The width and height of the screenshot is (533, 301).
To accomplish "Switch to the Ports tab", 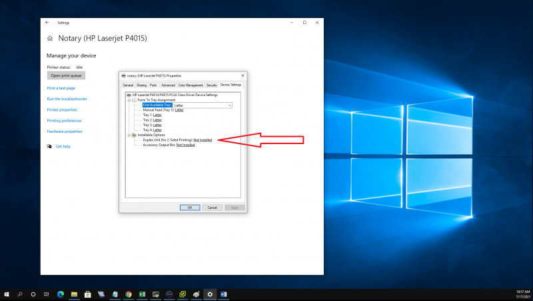I will [x=153, y=85].
